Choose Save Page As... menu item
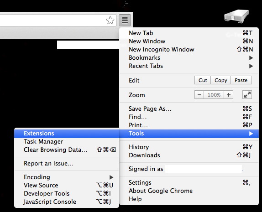The width and height of the screenshot is (262, 212). 189,109
